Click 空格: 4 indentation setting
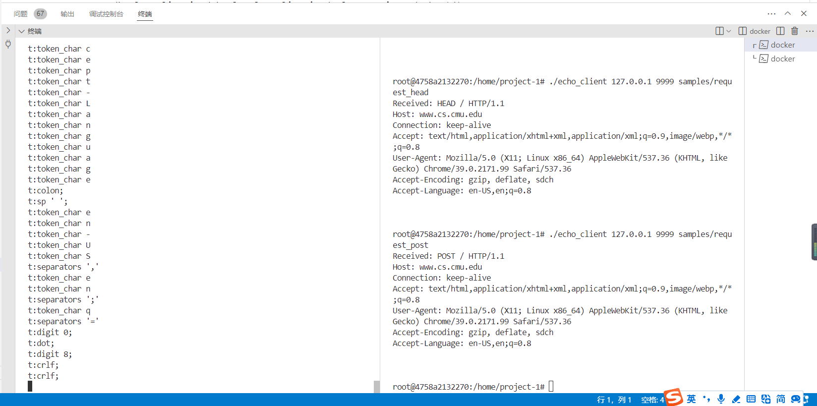This screenshot has width=817, height=406. tap(652, 400)
